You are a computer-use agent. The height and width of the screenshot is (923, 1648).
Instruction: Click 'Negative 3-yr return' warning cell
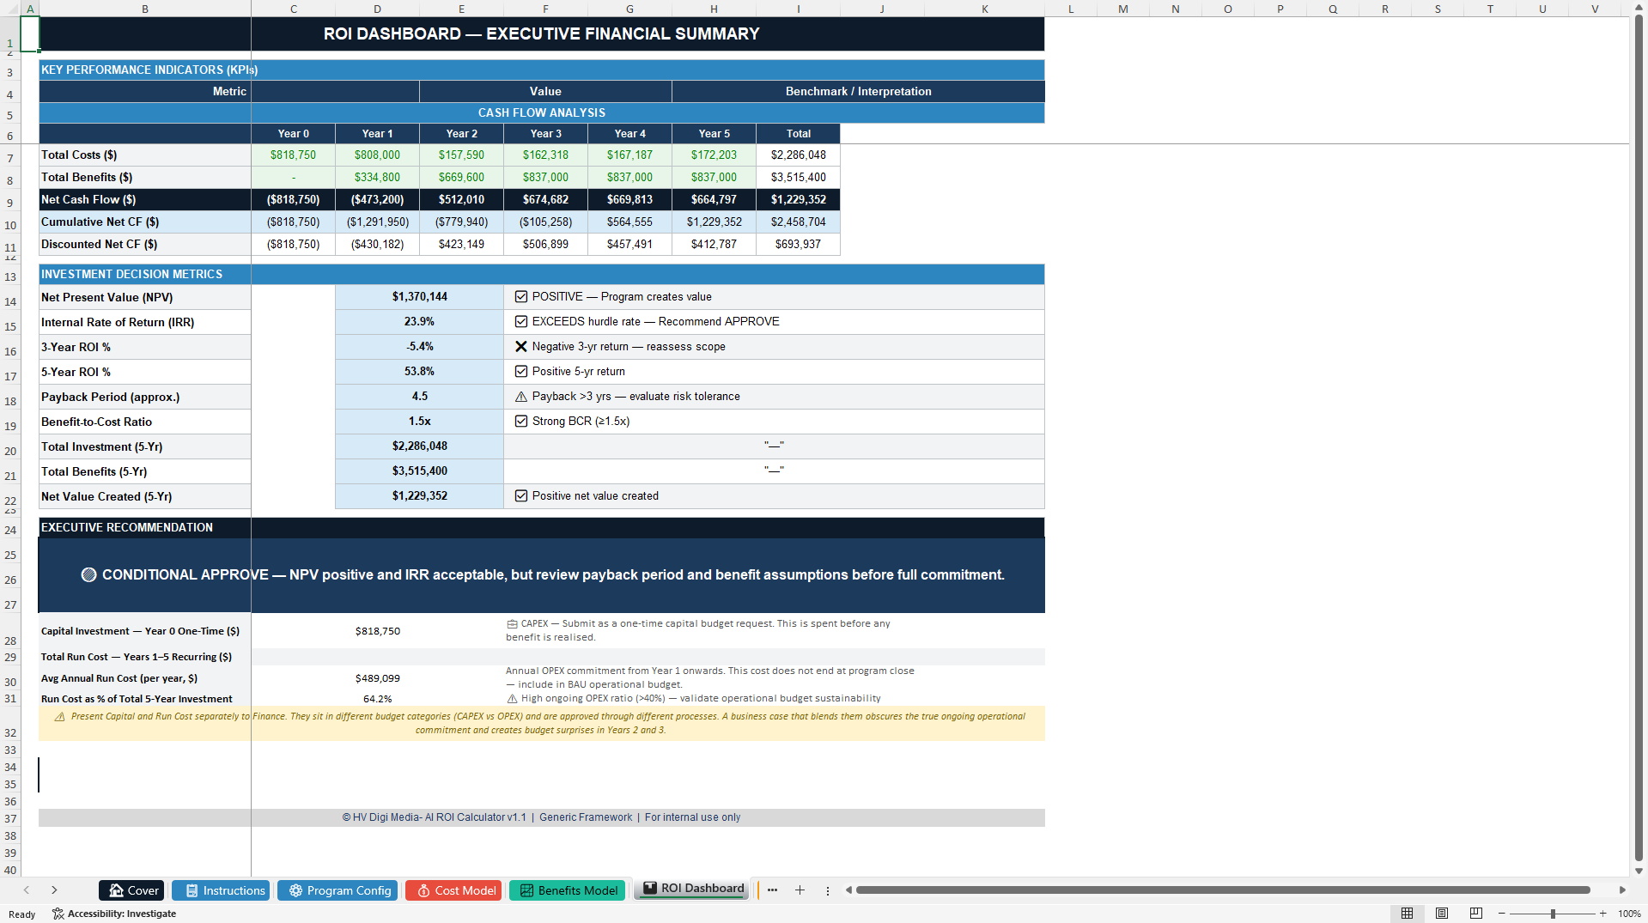pos(774,347)
